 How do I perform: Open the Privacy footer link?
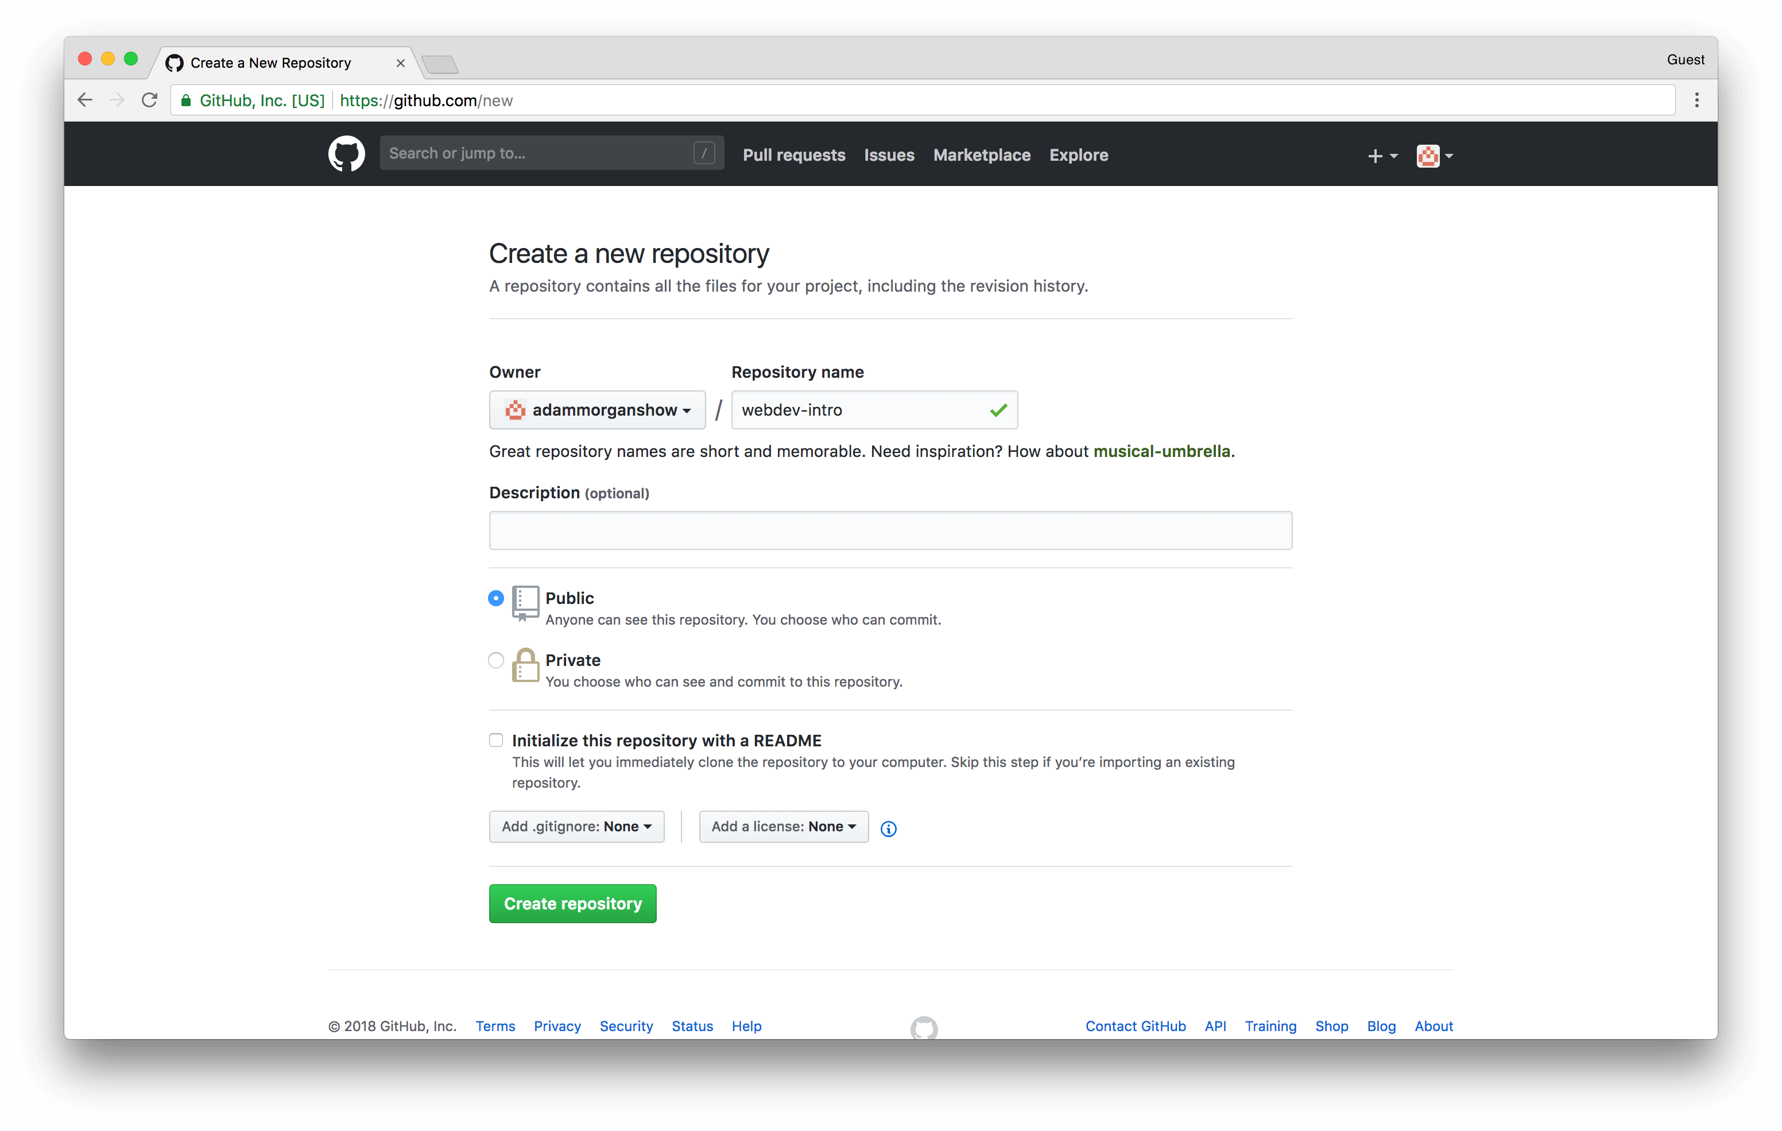point(557,1026)
